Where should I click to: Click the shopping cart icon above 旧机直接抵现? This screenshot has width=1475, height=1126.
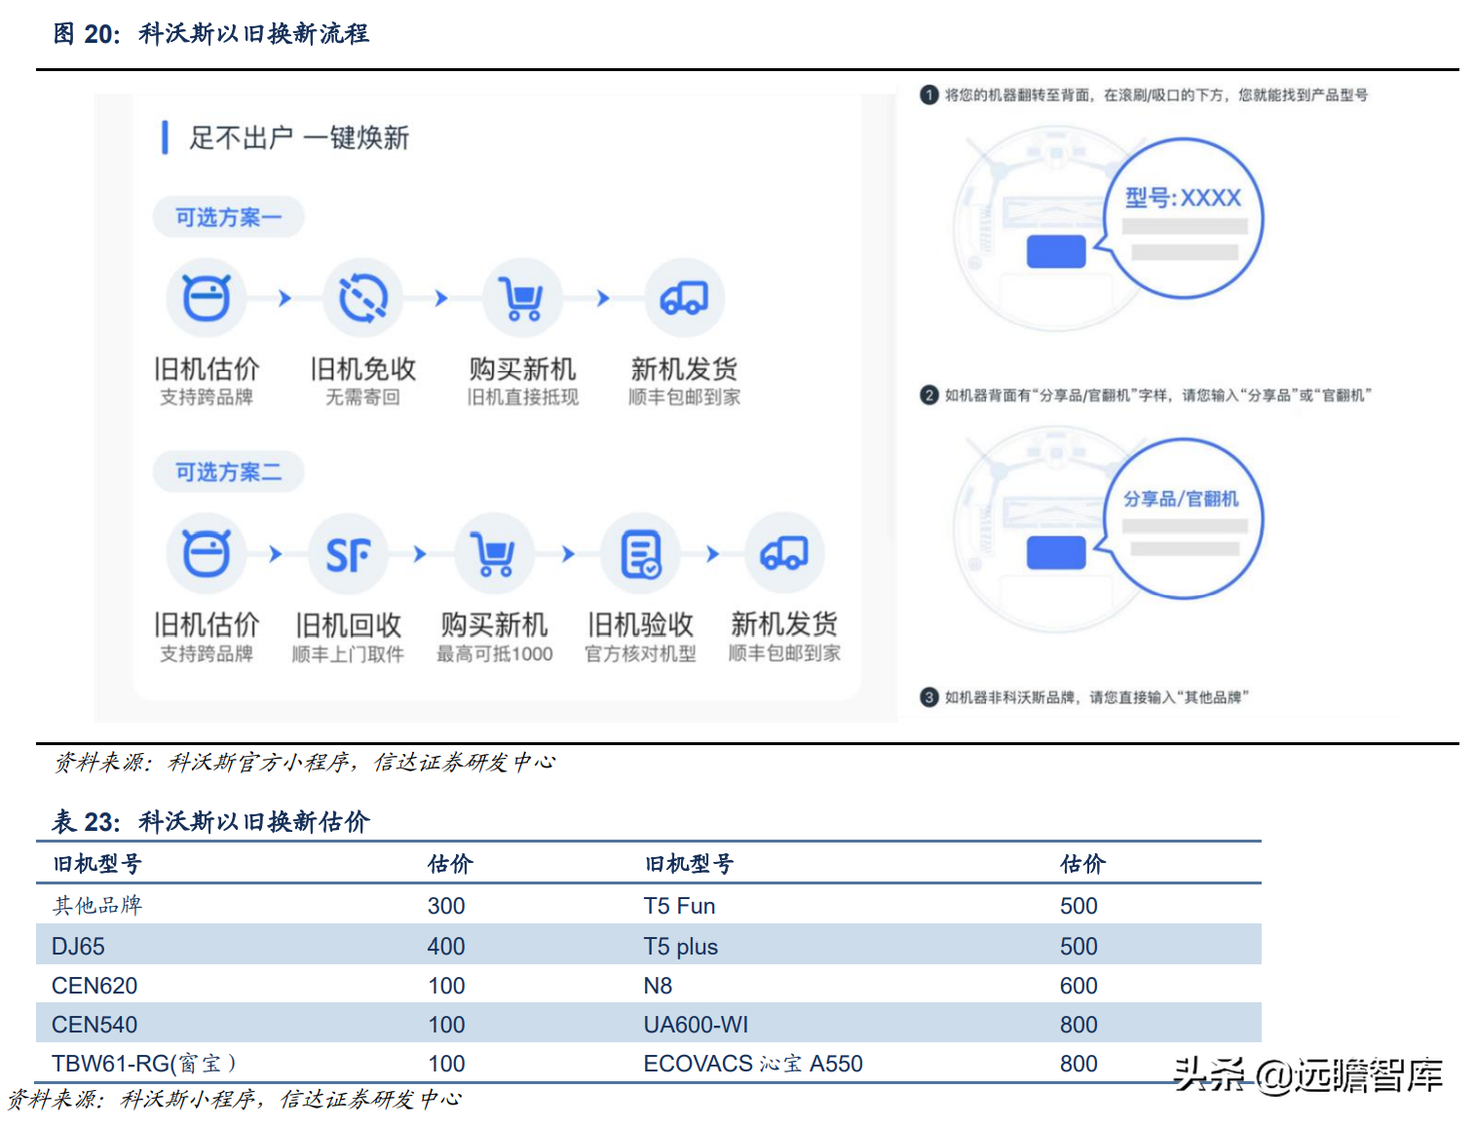tap(522, 298)
